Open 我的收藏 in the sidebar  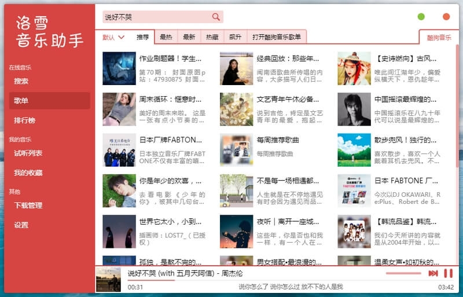pyautogui.click(x=49, y=173)
